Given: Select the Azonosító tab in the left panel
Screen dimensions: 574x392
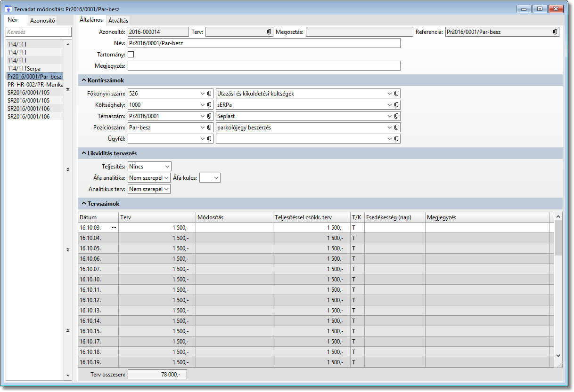Looking at the screenshot, I should coord(43,20).
